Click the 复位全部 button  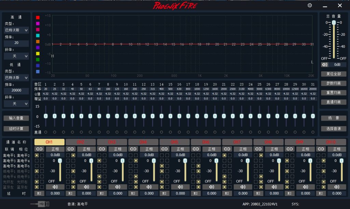[334, 74]
